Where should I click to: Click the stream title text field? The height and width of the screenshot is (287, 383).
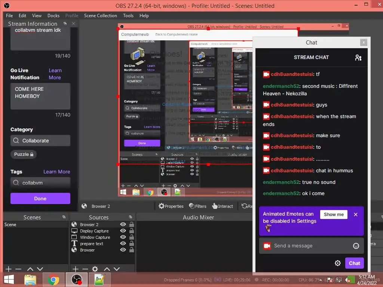pos(40,38)
